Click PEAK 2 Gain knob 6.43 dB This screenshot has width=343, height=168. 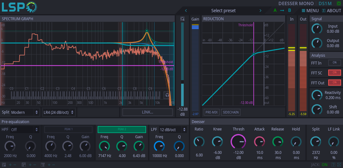coord(139,147)
